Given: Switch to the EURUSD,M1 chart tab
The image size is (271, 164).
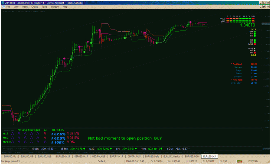Looking at the screenshot, I should click(x=10, y=156).
